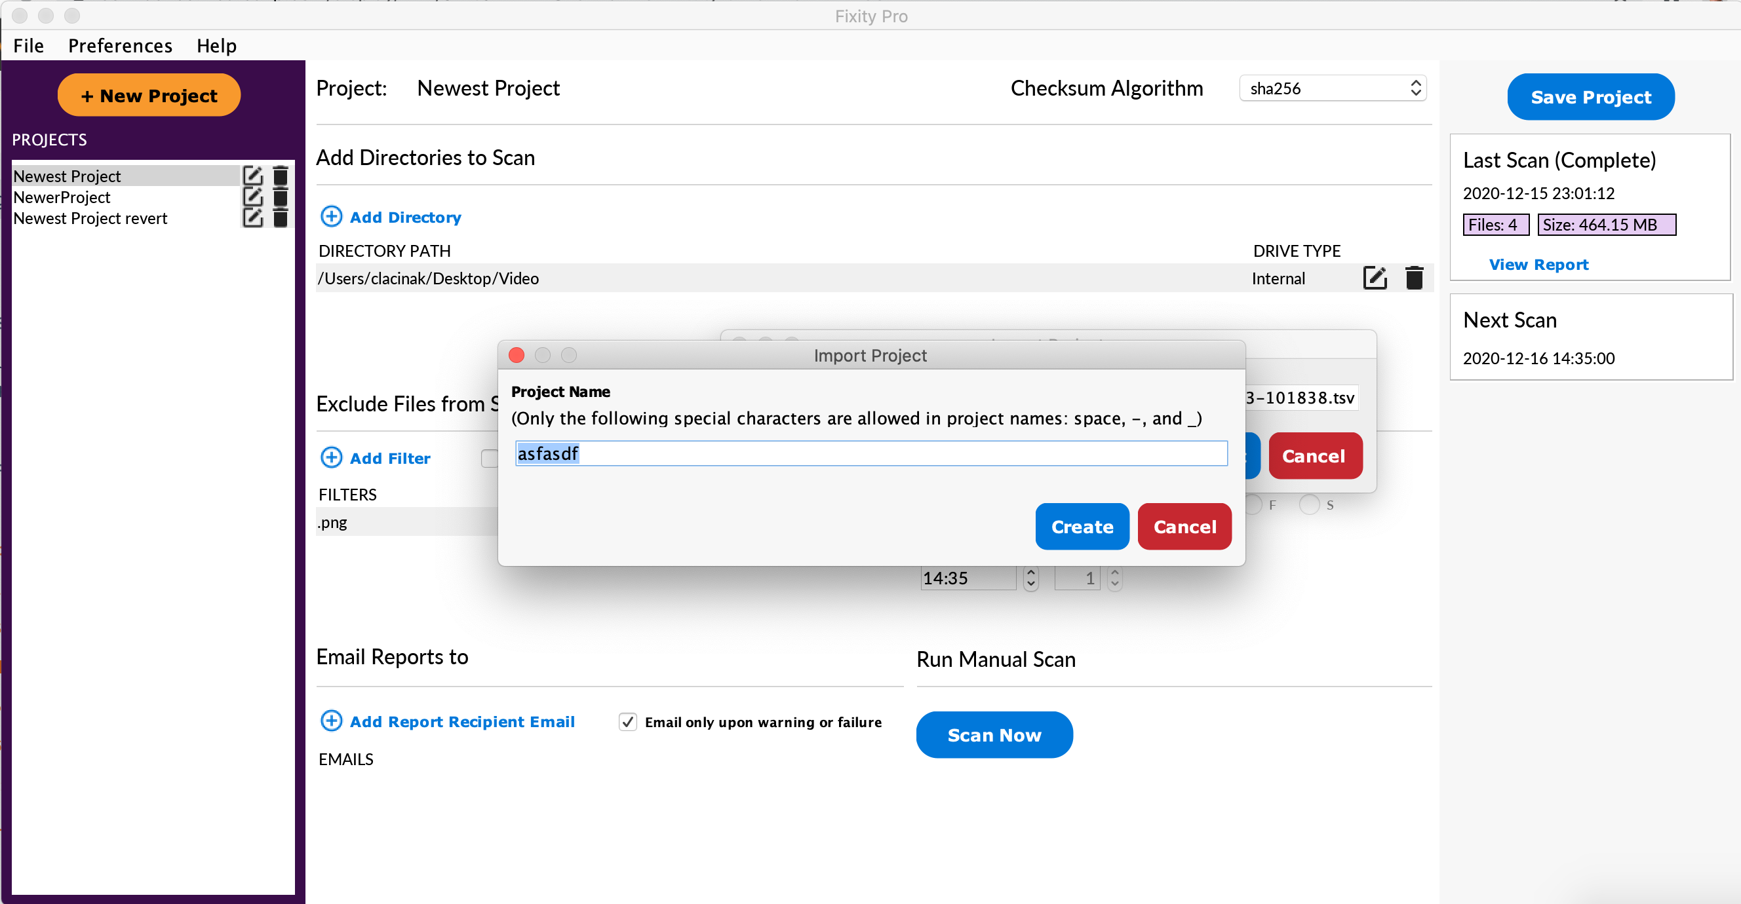Click Add Report Recipient Email plus icon
This screenshot has width=1741, height=904.
pos(331,721)
